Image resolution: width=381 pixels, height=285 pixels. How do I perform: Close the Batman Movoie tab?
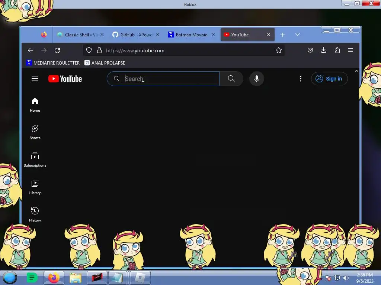point(213,35)
